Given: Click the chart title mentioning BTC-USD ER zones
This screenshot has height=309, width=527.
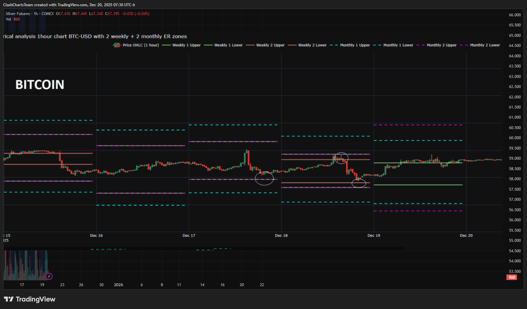Looking at the screenshot, I should 95,36.
